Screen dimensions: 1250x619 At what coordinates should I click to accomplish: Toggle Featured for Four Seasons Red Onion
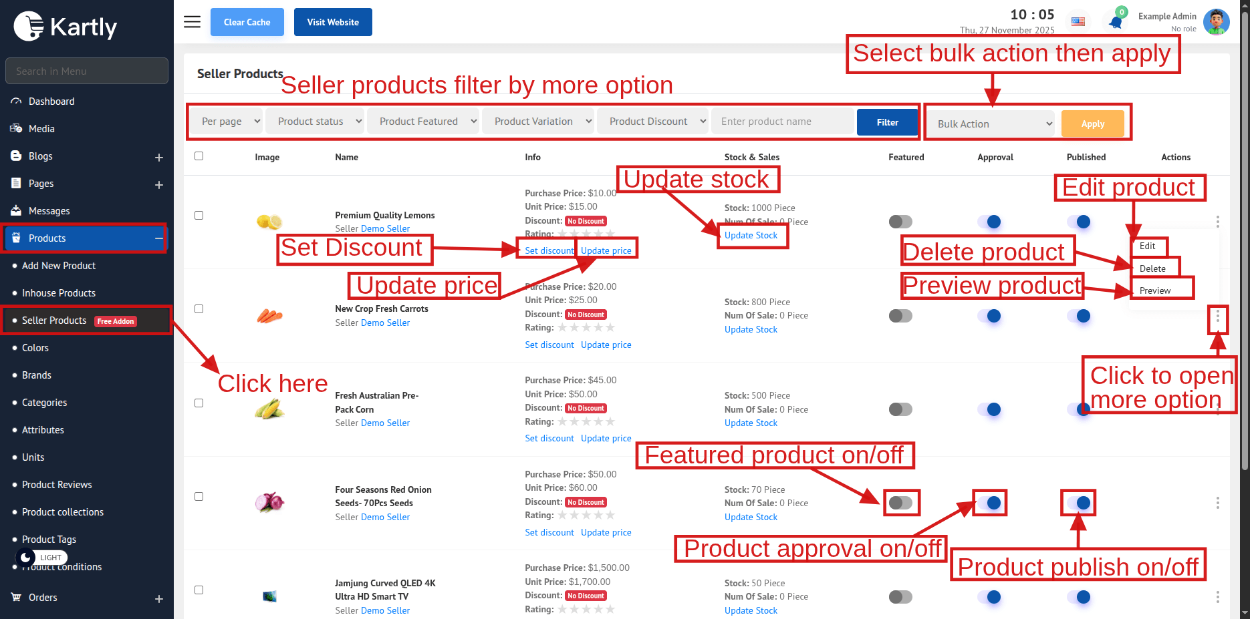click(x=900, y=503)
